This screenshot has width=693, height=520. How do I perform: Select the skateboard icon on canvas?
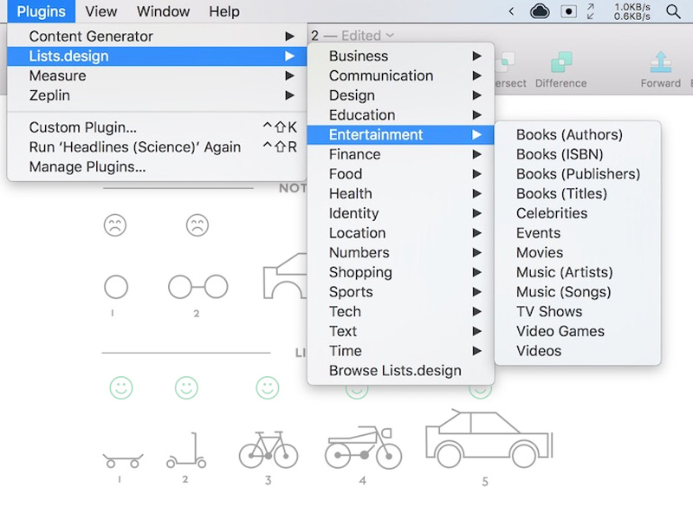click(123, 461)
